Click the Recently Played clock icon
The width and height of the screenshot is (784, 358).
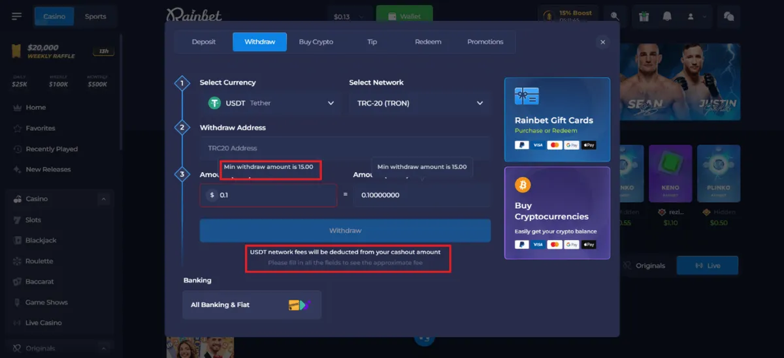click(x=18, y=149)
